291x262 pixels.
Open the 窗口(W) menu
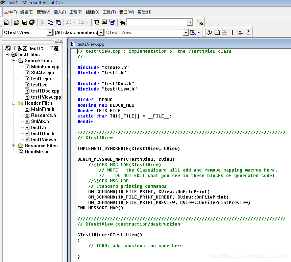tap(126, 12)
